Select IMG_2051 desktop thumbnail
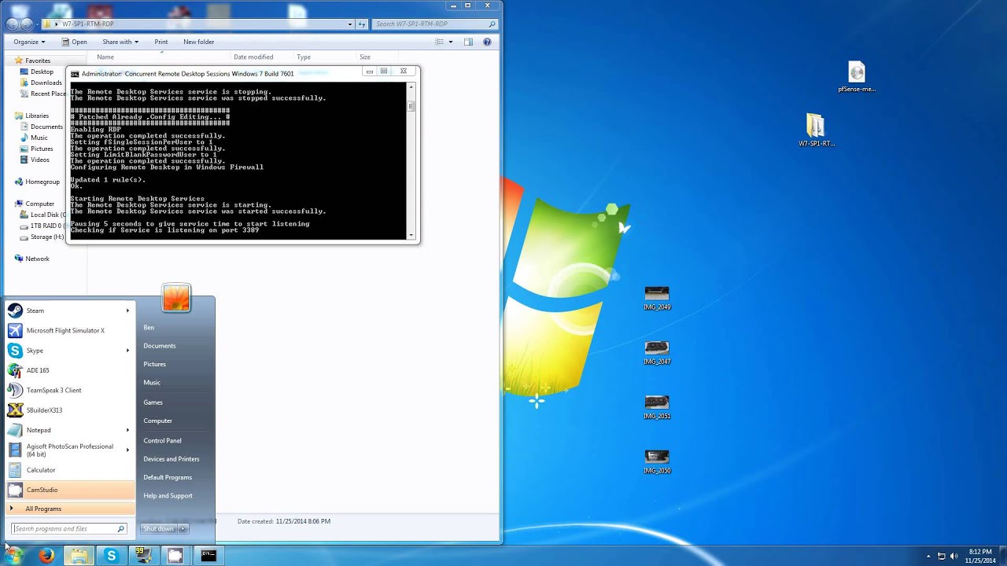Screen dimensions: 1007x566 (x=657, y=406)
